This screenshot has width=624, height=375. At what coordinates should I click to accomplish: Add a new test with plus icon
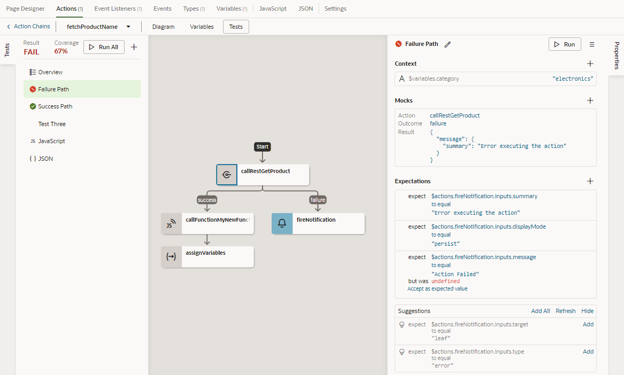coord(134,47)
